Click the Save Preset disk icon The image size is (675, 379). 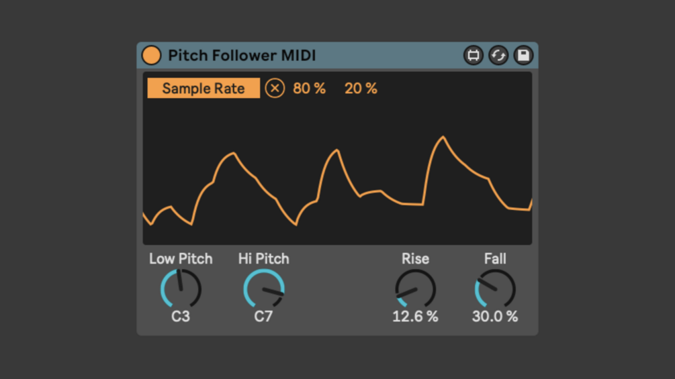pyautogui.click(x=523, y=56)
